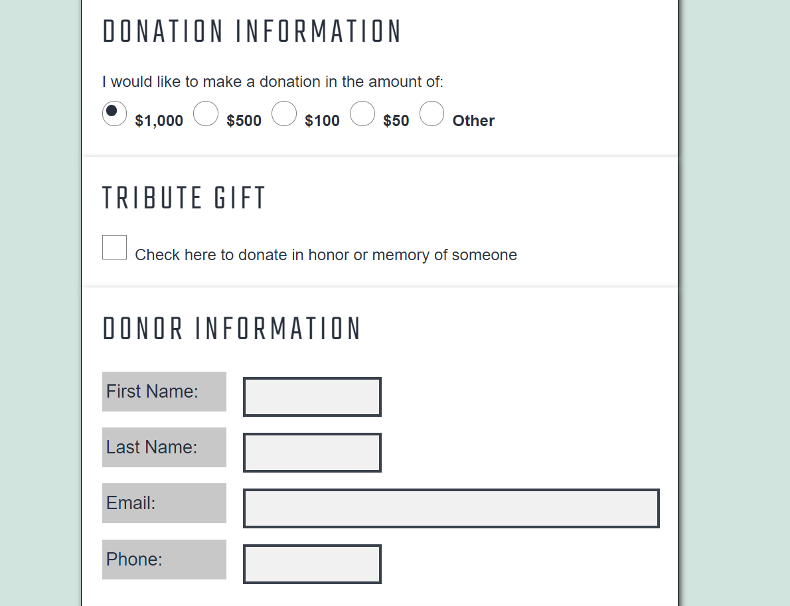Click the "$500" label text
Screen dimensions: 790x606
[x=244, y=121]
